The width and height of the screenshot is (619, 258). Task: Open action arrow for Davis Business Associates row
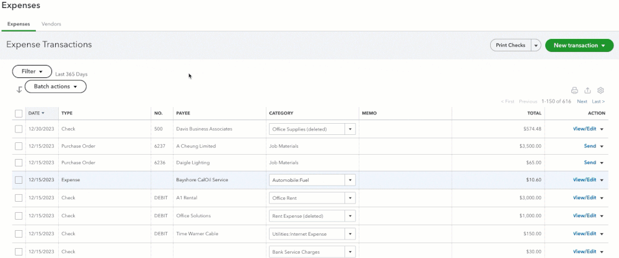[601, 129]
